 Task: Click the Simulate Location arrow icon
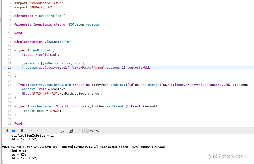pos(78,131)
